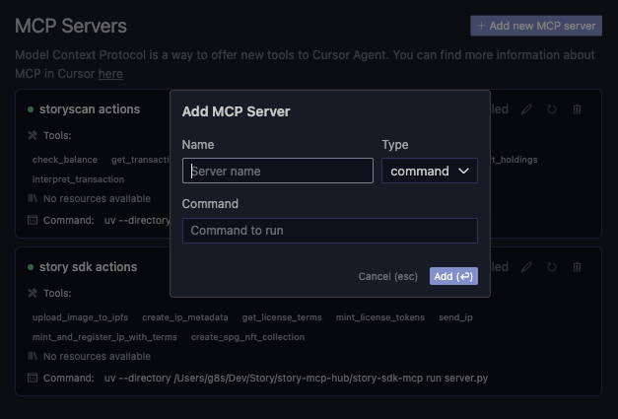Click trash icon for story sdk actions
This screenshot has width=618, height=419.
[578, 267]
